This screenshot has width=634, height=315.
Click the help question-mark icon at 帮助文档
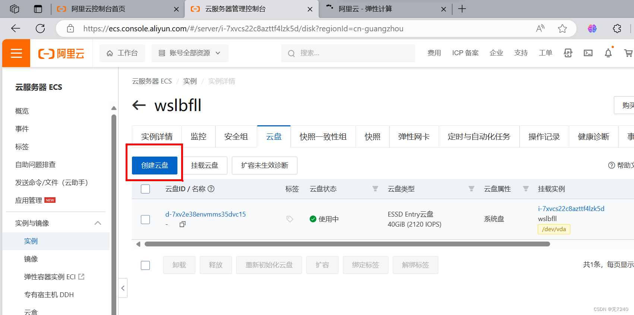click(x=612, y=165)
